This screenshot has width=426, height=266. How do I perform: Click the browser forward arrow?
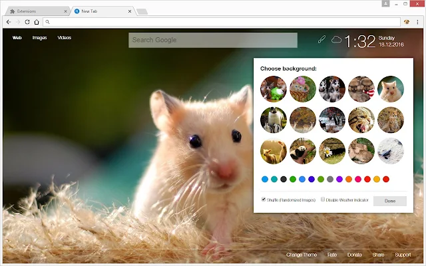pyautogui.click(x=18, y=22)
